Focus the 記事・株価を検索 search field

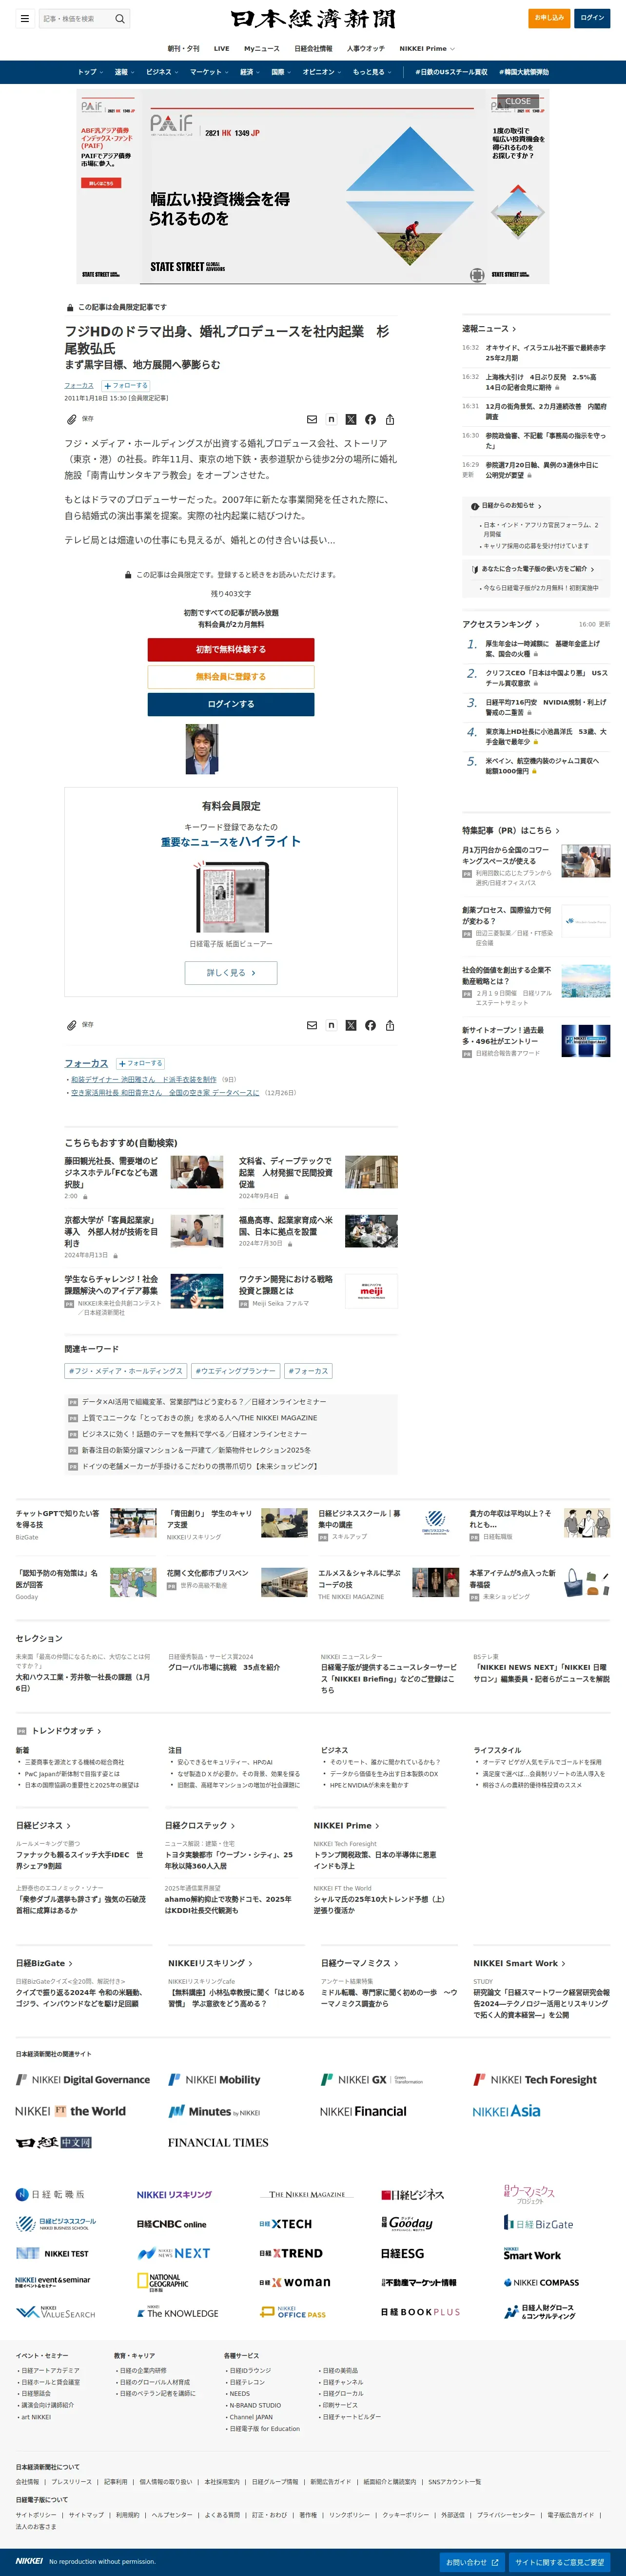pos(76,18)
